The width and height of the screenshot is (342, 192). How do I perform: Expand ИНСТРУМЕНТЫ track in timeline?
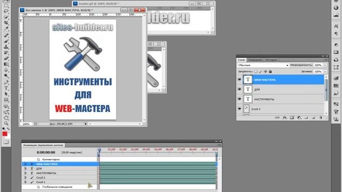25,173
